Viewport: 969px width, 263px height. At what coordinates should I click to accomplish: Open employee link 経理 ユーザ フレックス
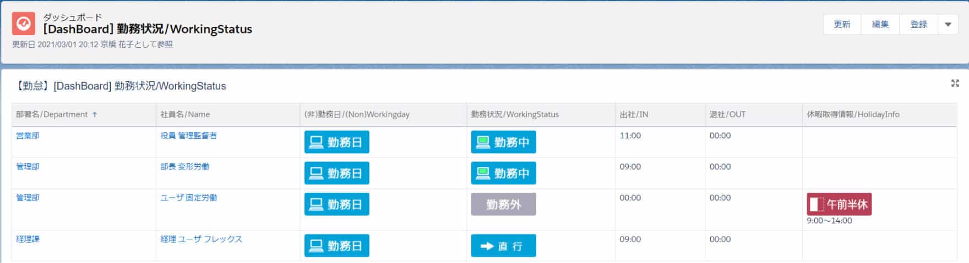click(x=201, y=239)
